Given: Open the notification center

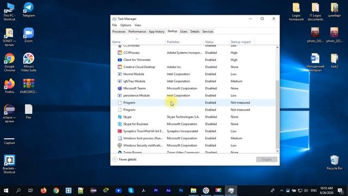Looking at the screenshot, I should click(x=340, y=191).
